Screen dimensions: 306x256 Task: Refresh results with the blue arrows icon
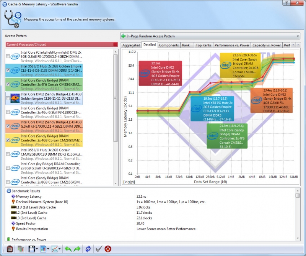(x=88, y=249)
